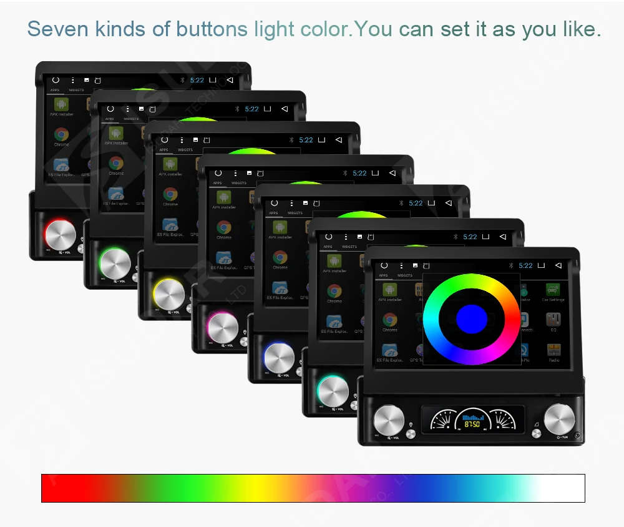Open the EQ app on front unit
This screenshot has width=624, height=527.
coord(553,322)
